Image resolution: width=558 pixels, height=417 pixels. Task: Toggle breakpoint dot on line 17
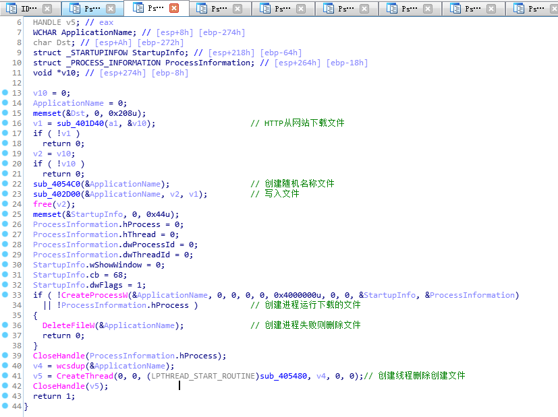tap(5, 133)
